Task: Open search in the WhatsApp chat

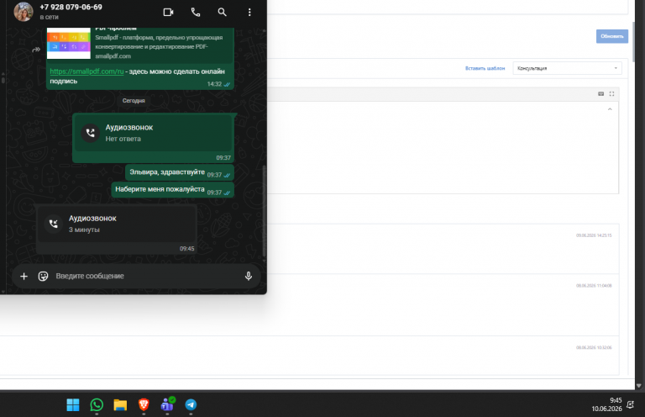Action: pos(222,13)
